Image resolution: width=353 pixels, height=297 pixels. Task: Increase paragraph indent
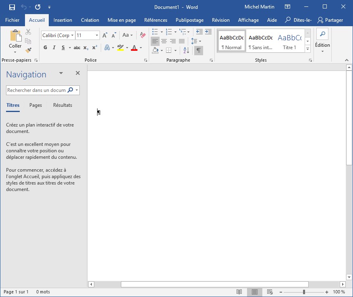pos(208,32)
